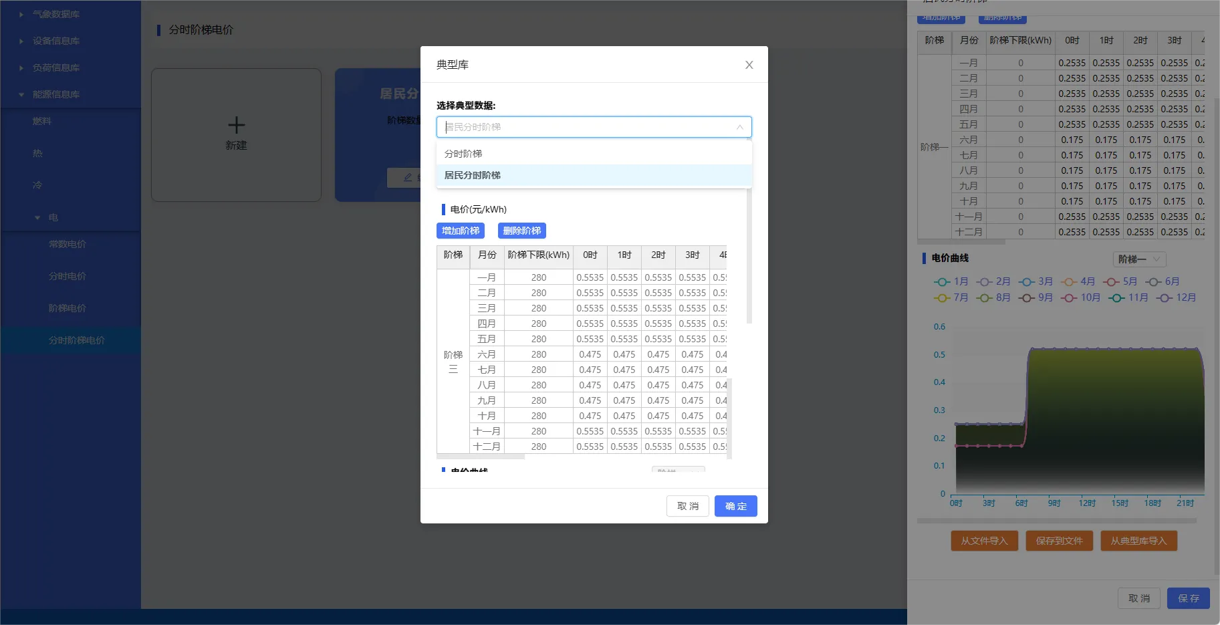Click the 四月 row label in the side panel table

point(969,109)
